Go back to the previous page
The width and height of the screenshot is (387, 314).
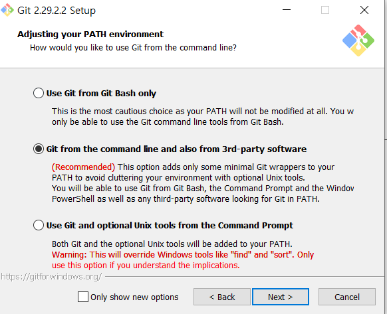coord(222,297)
